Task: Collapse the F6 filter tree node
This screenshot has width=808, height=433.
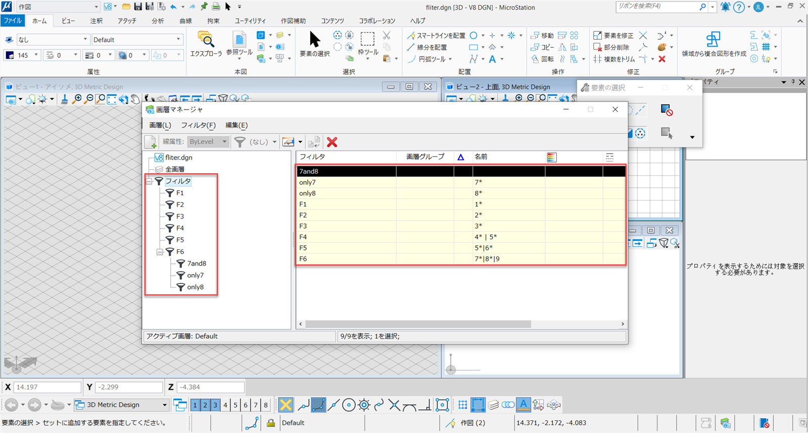Action: [160, 252]
